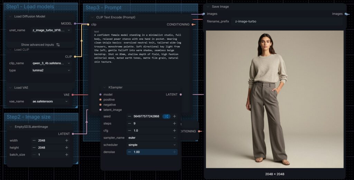Select the Step3 - Prompt group title
This screenshot has height=180, width=354.
pos(103,8)
